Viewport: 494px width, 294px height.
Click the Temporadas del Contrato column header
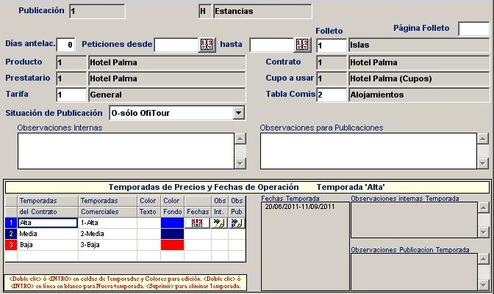[48, 206]
